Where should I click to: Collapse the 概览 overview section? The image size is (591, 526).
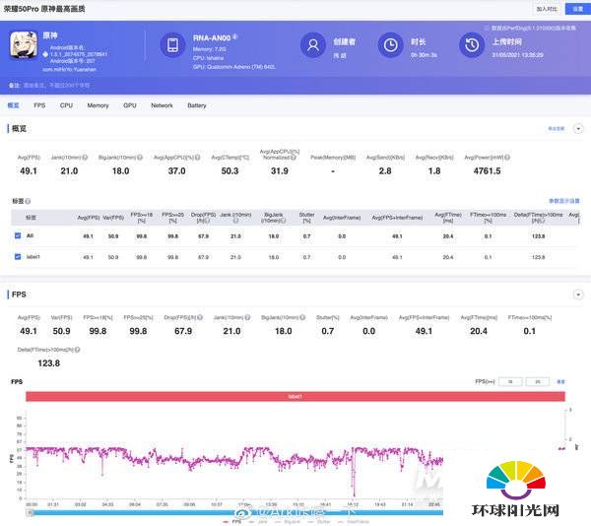pyautogui.click(x=578, y=128)
